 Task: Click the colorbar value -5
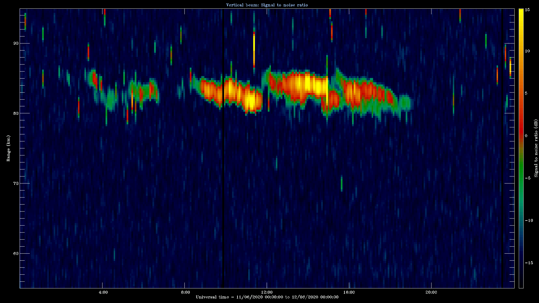click(x=528, y=178)
